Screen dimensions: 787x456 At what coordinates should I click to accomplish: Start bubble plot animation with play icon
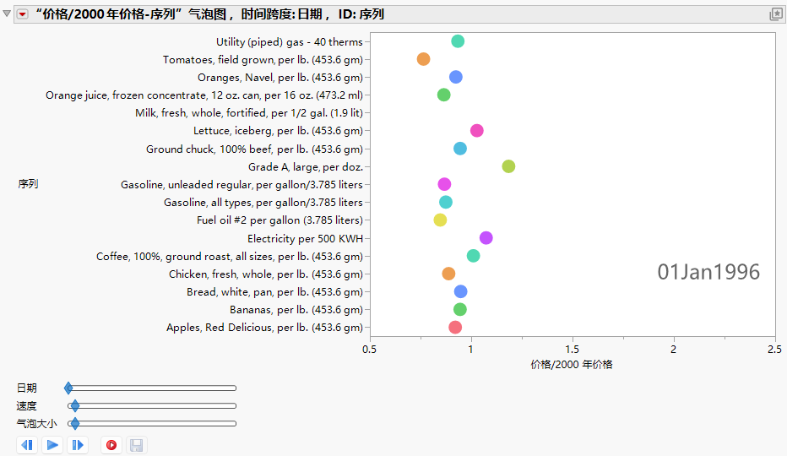coord(52,445)
